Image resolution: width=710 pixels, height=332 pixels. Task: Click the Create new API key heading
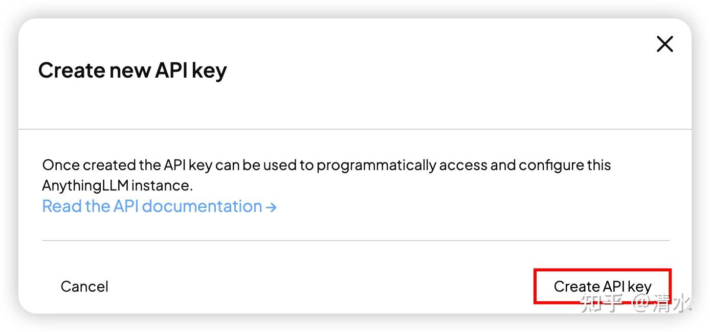point(132,70)
